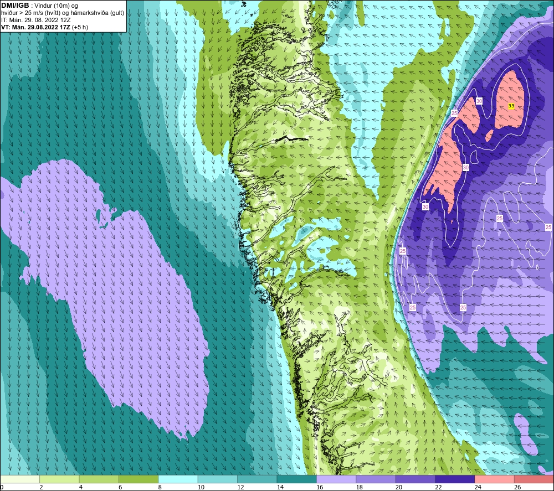This screenshot has width=554, height=491.
Task: Click the '24' tick label on color scale
Action: [478, 487]
